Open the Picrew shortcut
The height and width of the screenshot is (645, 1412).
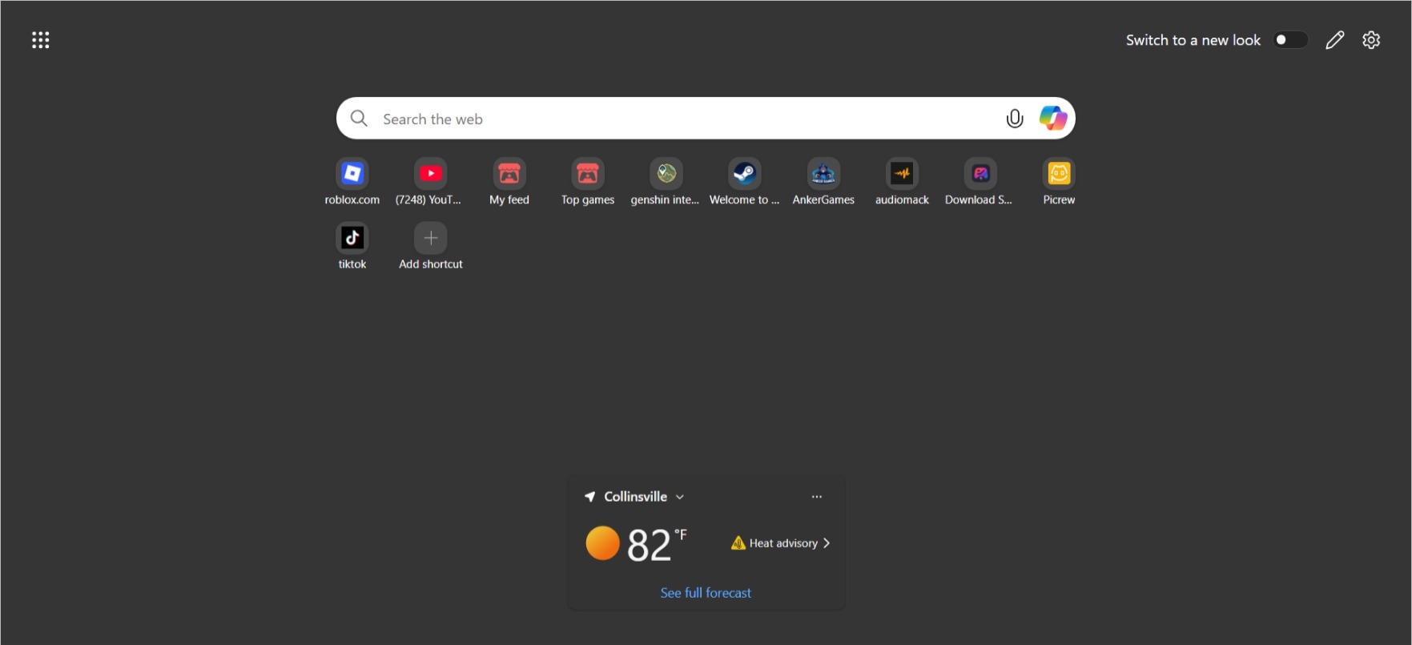coord(1059,182)
